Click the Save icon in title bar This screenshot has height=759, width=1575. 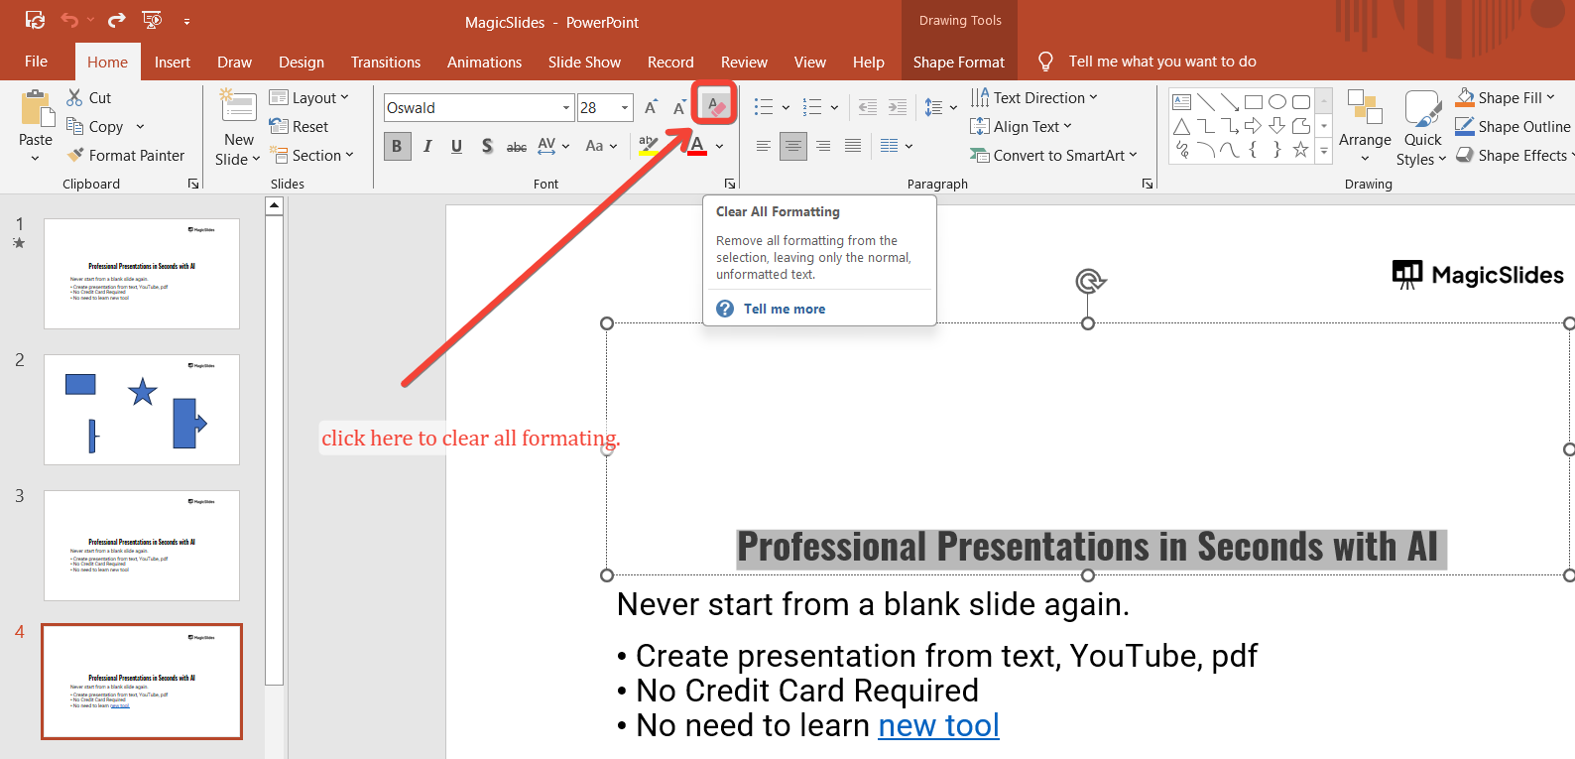point(35,20)
